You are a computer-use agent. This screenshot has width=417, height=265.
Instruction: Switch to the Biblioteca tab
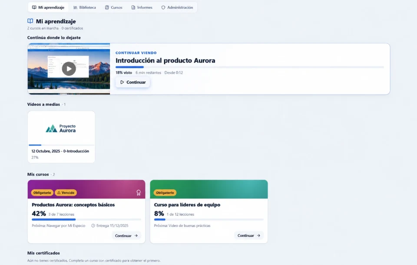click(85, 7)
